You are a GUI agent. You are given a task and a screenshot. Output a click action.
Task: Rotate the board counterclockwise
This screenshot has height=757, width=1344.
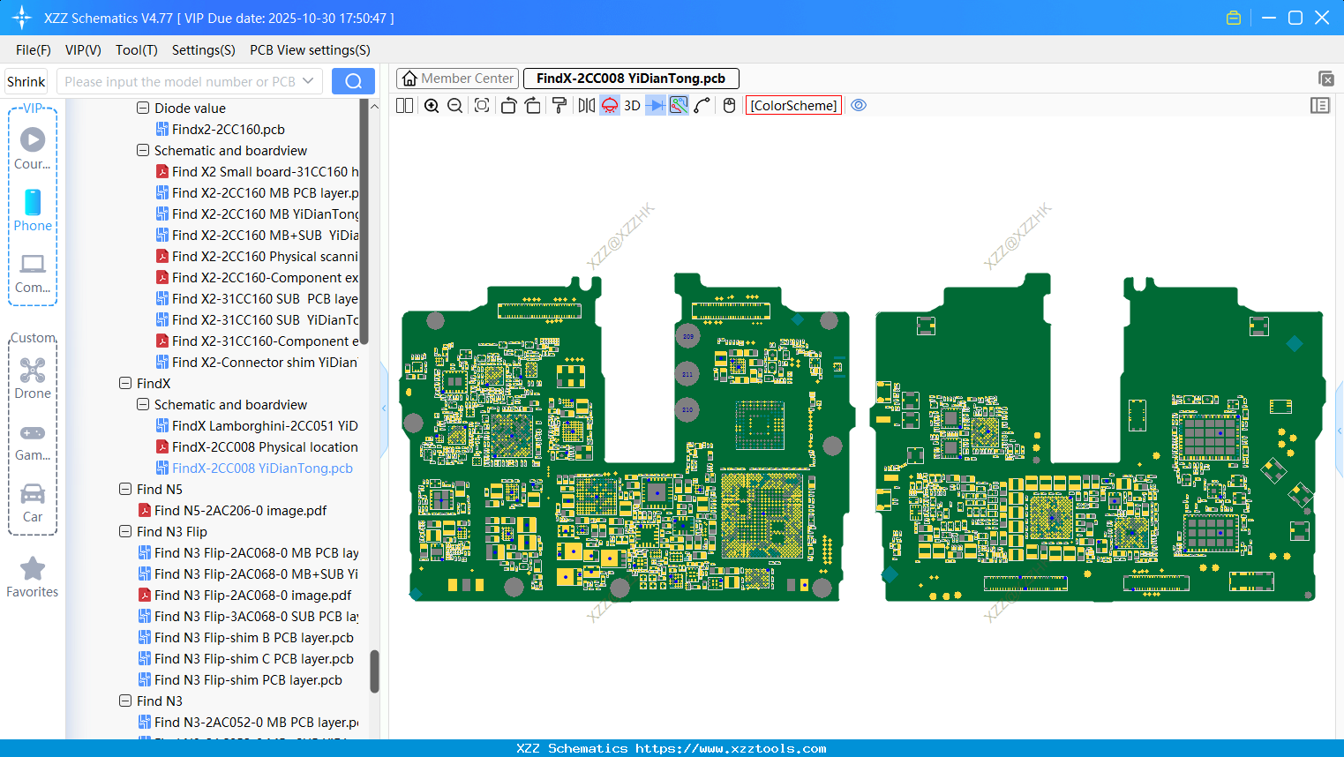coord(508,106)
